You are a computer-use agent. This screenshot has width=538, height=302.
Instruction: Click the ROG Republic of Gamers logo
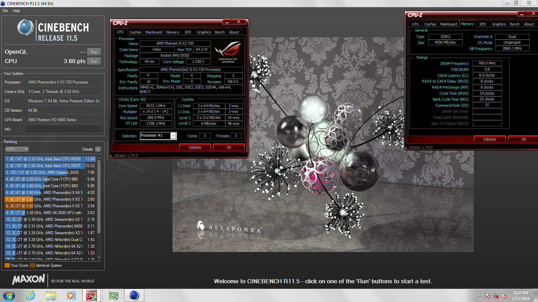pyautogui.click(x=228, y=52)
